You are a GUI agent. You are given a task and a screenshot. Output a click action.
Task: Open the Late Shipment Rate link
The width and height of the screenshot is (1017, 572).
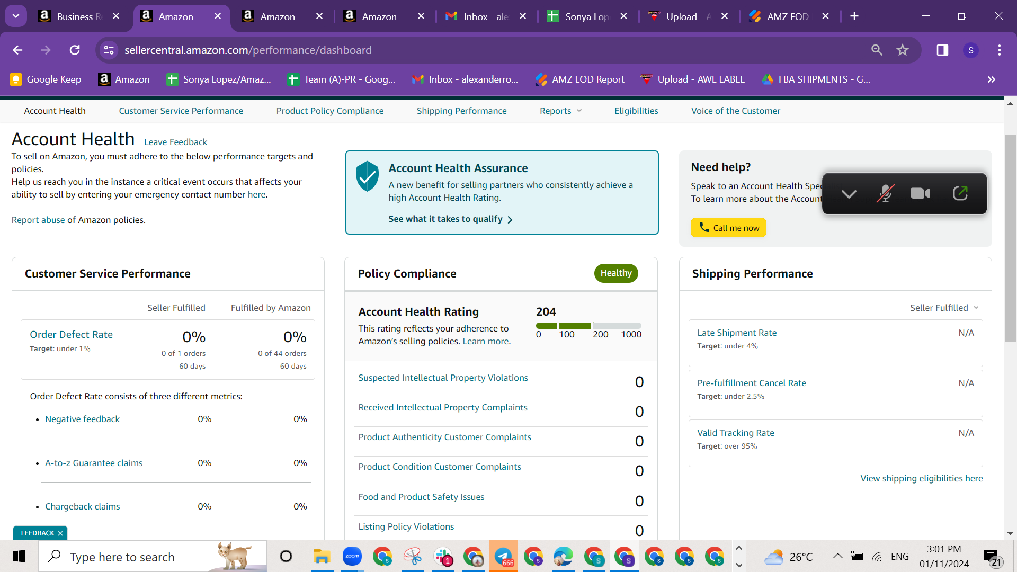click(737, 333)
